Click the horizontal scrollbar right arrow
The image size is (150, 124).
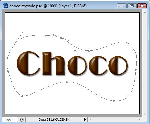(x=139, y=120)
